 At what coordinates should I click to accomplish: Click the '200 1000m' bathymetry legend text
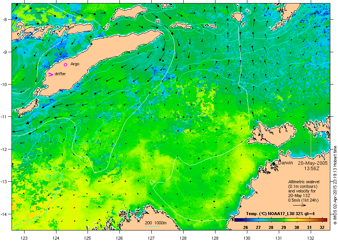pyautogui.click(x=156, y=223)
